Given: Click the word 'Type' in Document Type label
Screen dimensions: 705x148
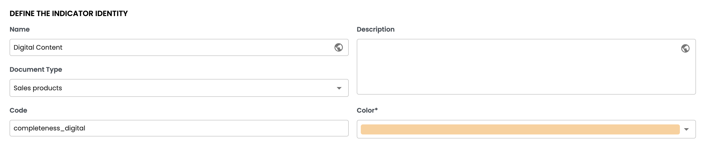Looking at the screenshot, I should coord(54,70).
